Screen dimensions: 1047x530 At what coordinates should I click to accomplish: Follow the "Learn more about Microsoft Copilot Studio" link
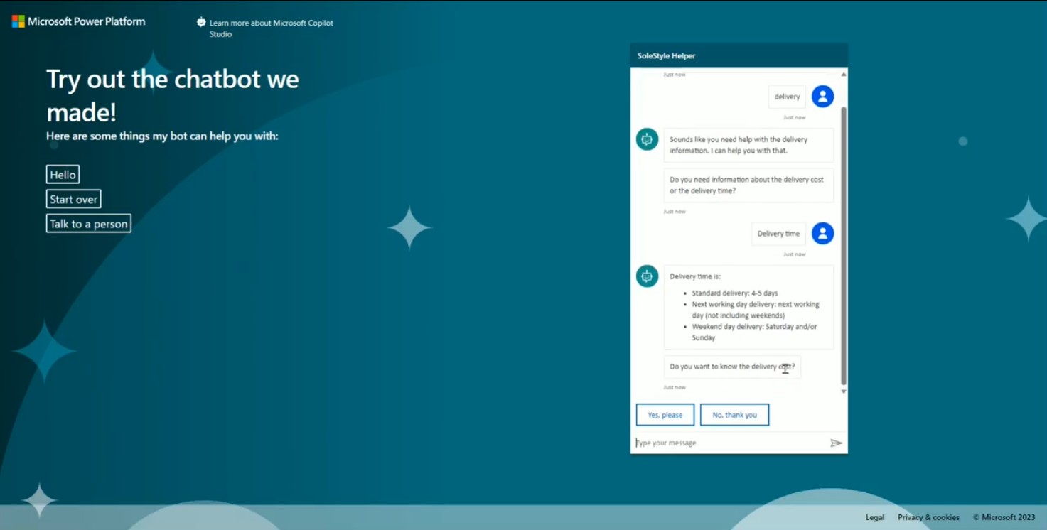pos(271,28)
